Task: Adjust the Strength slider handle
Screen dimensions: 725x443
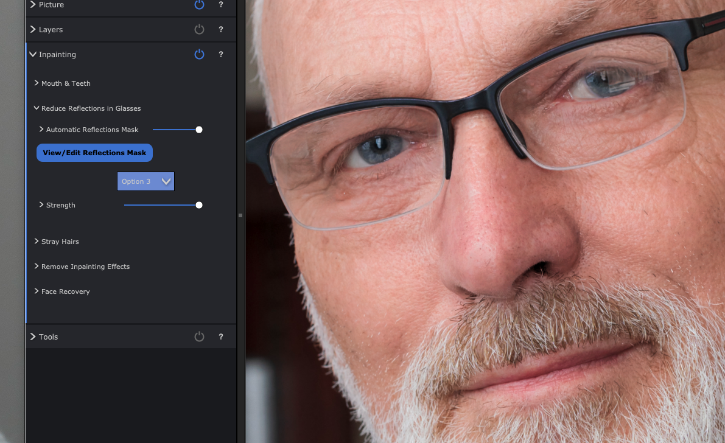Action: click(199, 205)
